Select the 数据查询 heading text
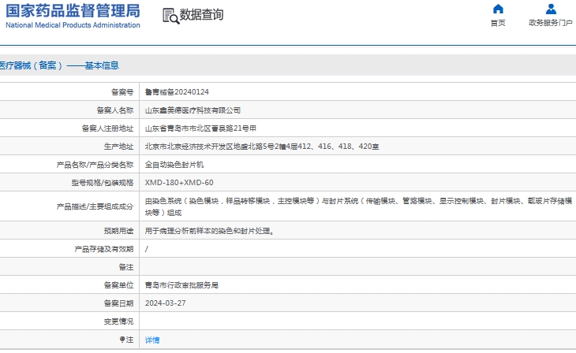This screenshot has height=353, width=576. coord(201,15)
